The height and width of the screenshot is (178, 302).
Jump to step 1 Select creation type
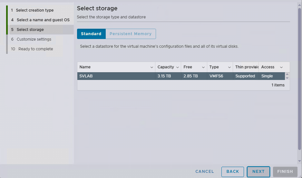click(x=35, y=10)
